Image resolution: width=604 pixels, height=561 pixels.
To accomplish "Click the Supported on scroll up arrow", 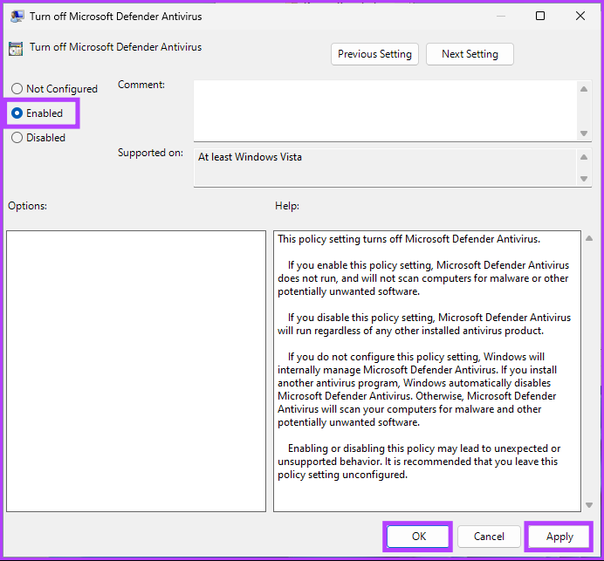I will point(584,158).
